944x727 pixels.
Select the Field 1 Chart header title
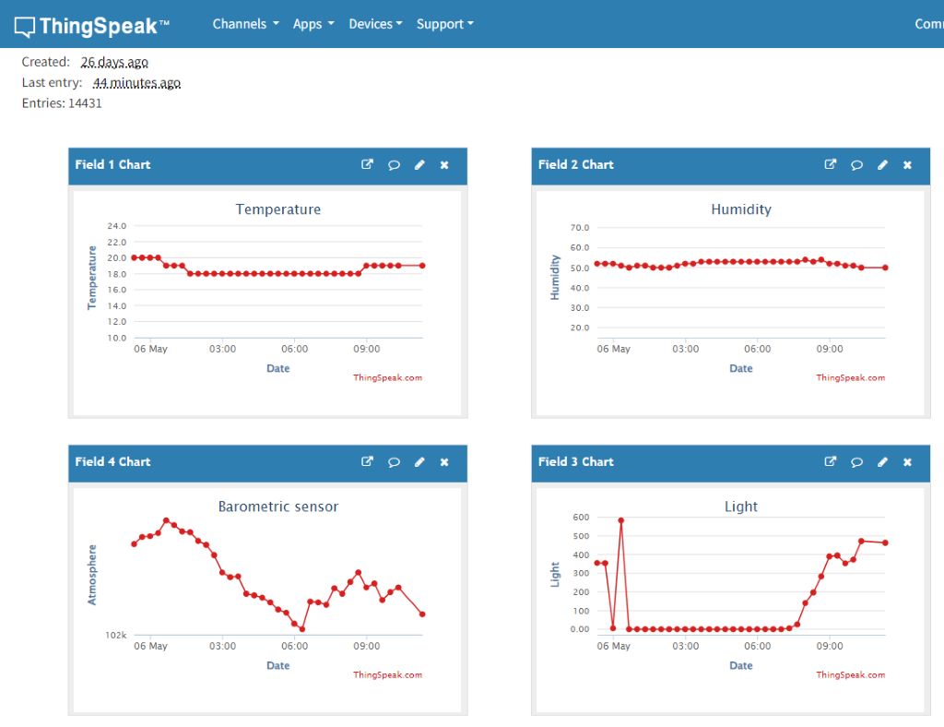click(112, 164)
